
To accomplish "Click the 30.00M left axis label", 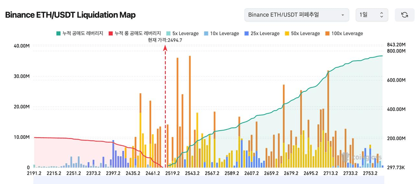I will pyautogui.click(x=22, y=76).
